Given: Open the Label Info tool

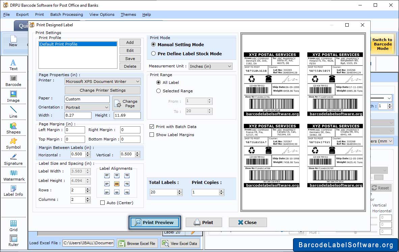Looking at the screenshot, I should [13, 191].
